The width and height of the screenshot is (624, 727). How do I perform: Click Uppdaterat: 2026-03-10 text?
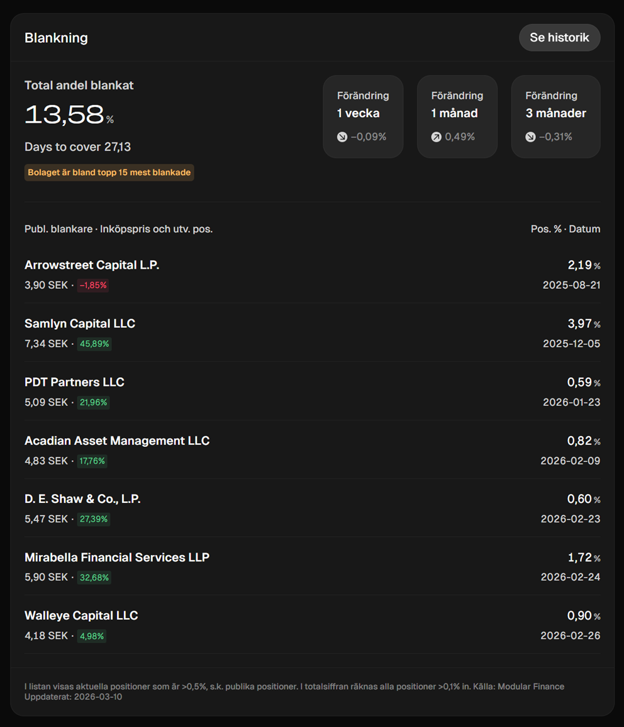point(73,697)
